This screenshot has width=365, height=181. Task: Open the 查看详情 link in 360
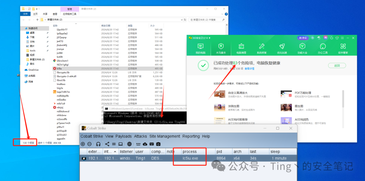point(249,69)
